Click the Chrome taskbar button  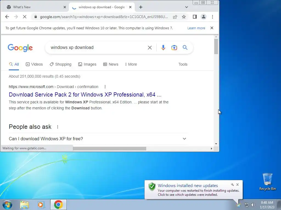click(x=58, y=205)
